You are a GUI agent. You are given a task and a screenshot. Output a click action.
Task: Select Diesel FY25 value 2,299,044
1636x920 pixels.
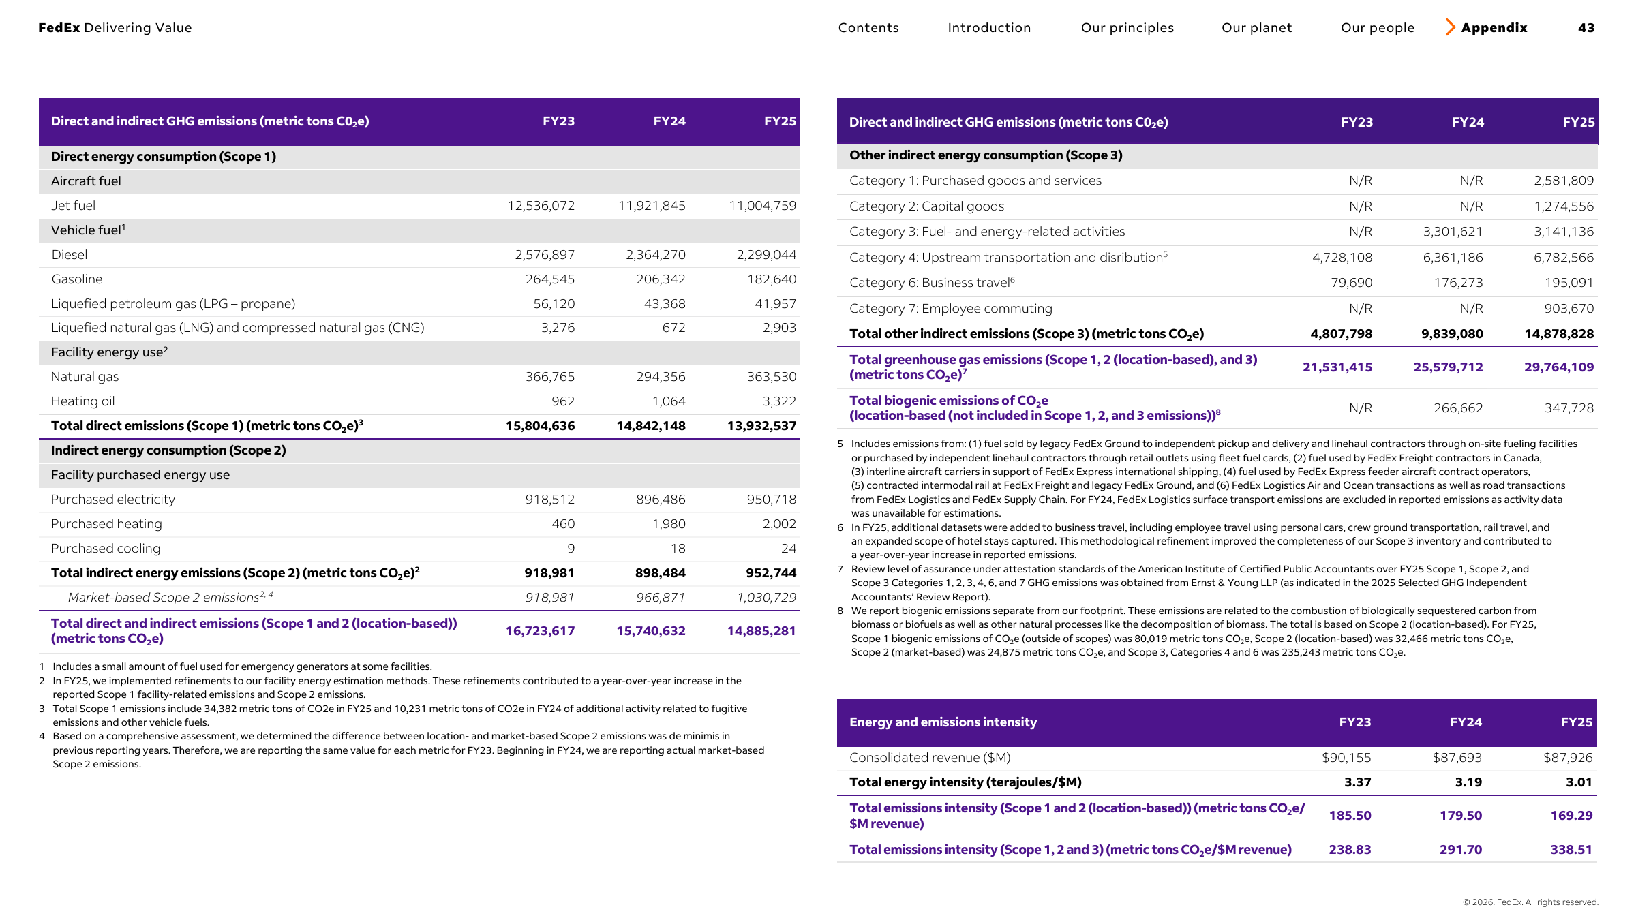pos(766,255)
